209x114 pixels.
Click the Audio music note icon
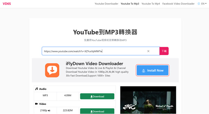click(x=36, y=89)
